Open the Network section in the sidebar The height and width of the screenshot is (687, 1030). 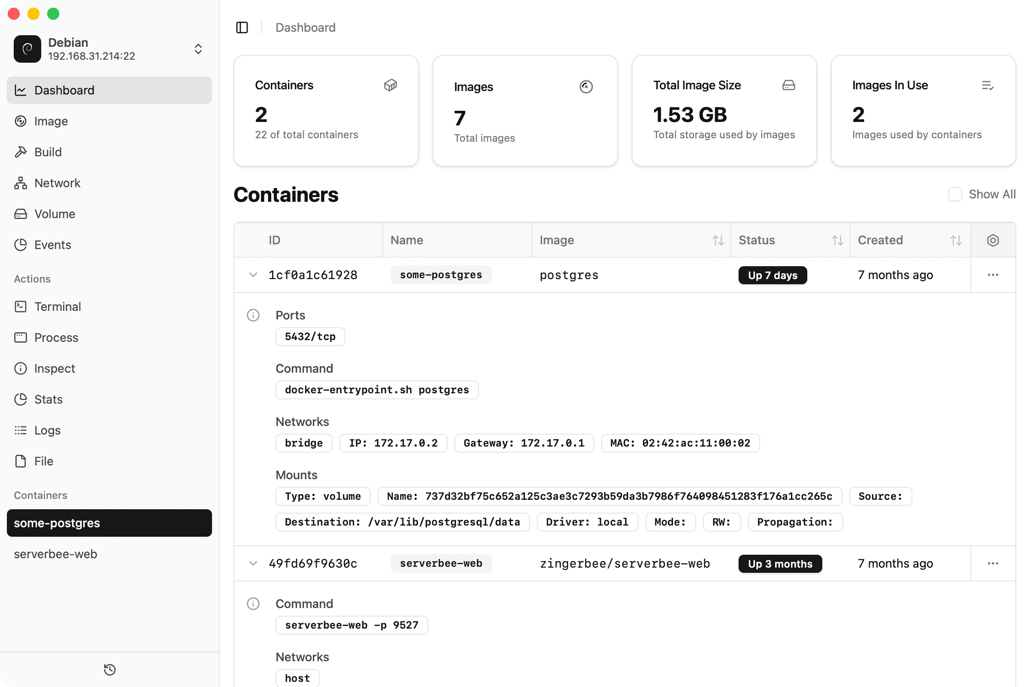pyautogui.click(x=57, y=183)
